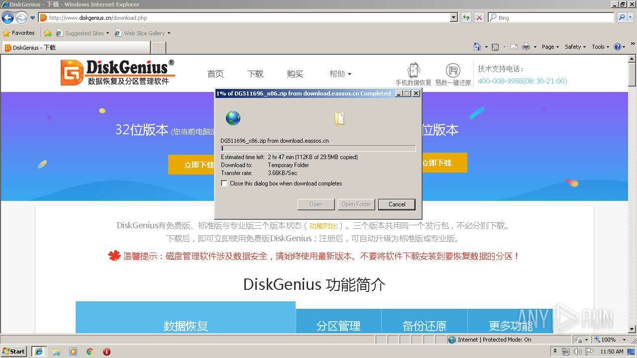Open the Tools menu
The height and width of the screenshot is (358, 637).
coord(600,47)
